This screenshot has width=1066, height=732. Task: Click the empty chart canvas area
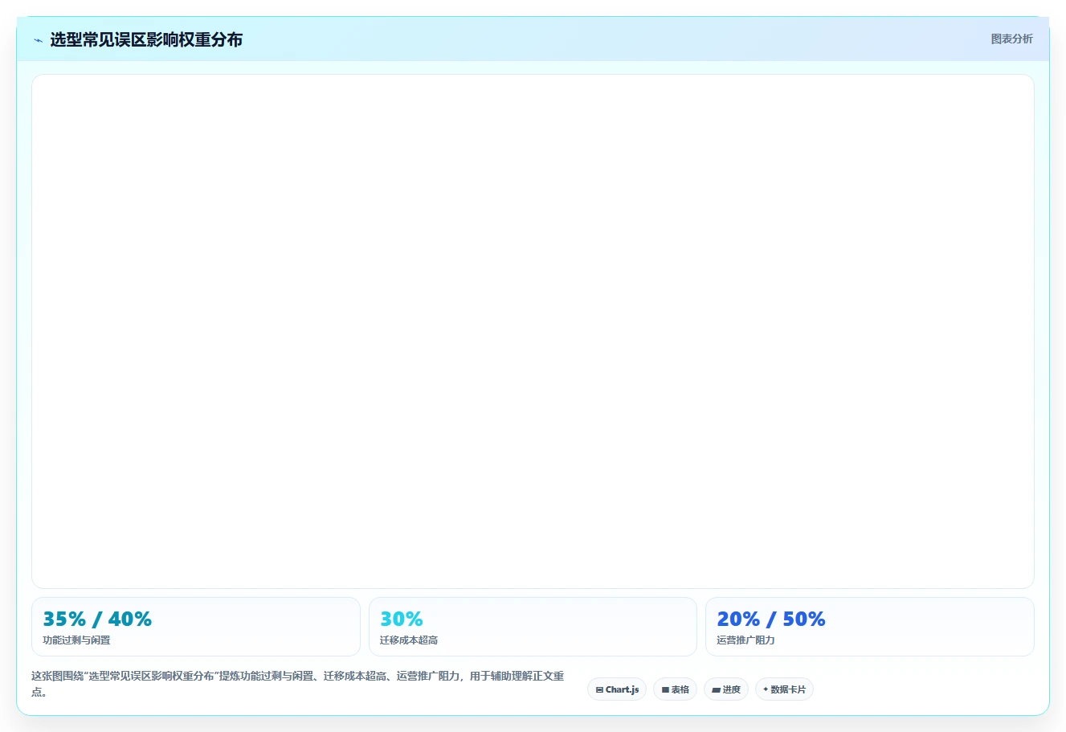coord(533,331)
